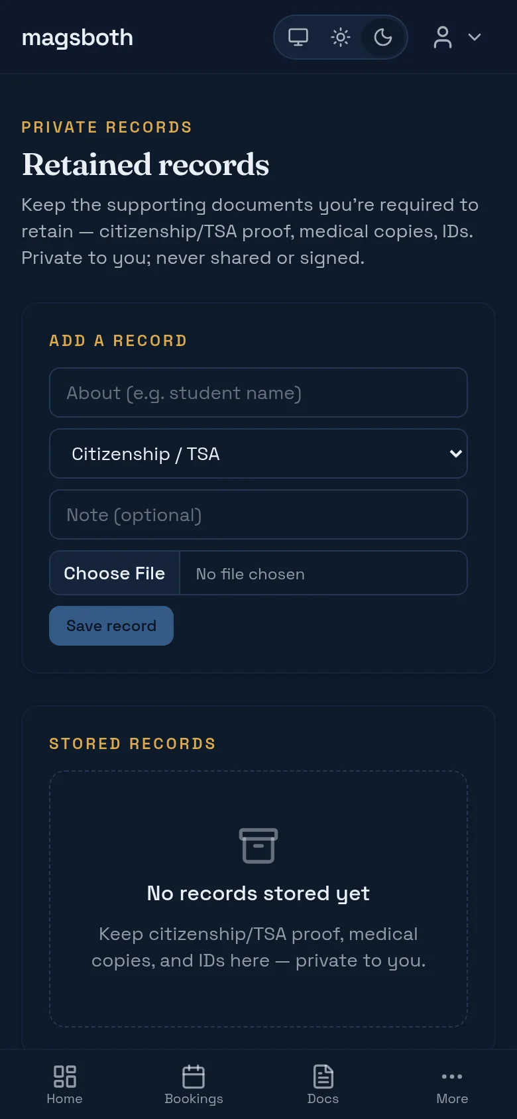Screen dimensions: 517x1119
Task: Open Citizenship / TSA record type dropdown
Action: [x=258, y=453]
